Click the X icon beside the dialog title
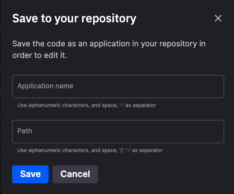 [218, 18]
